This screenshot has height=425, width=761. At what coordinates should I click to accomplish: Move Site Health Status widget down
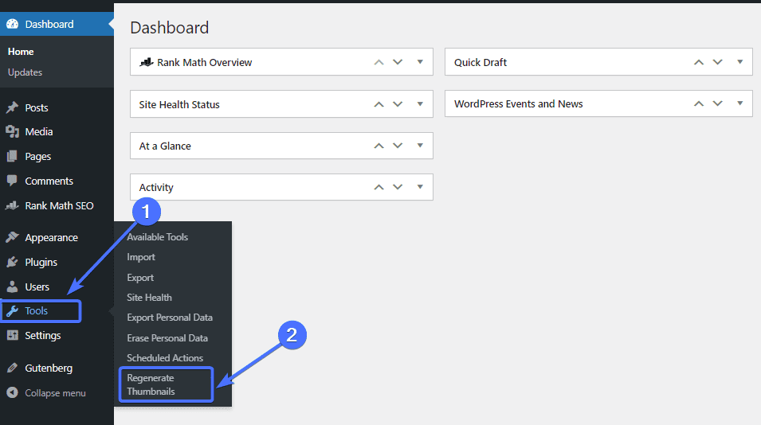(398, 104)
